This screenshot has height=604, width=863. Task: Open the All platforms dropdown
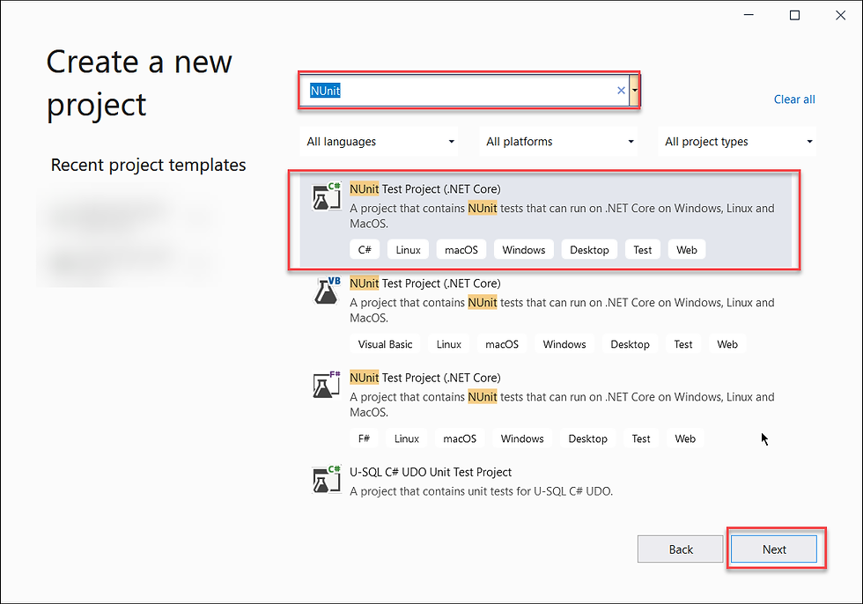pos(558,142)
